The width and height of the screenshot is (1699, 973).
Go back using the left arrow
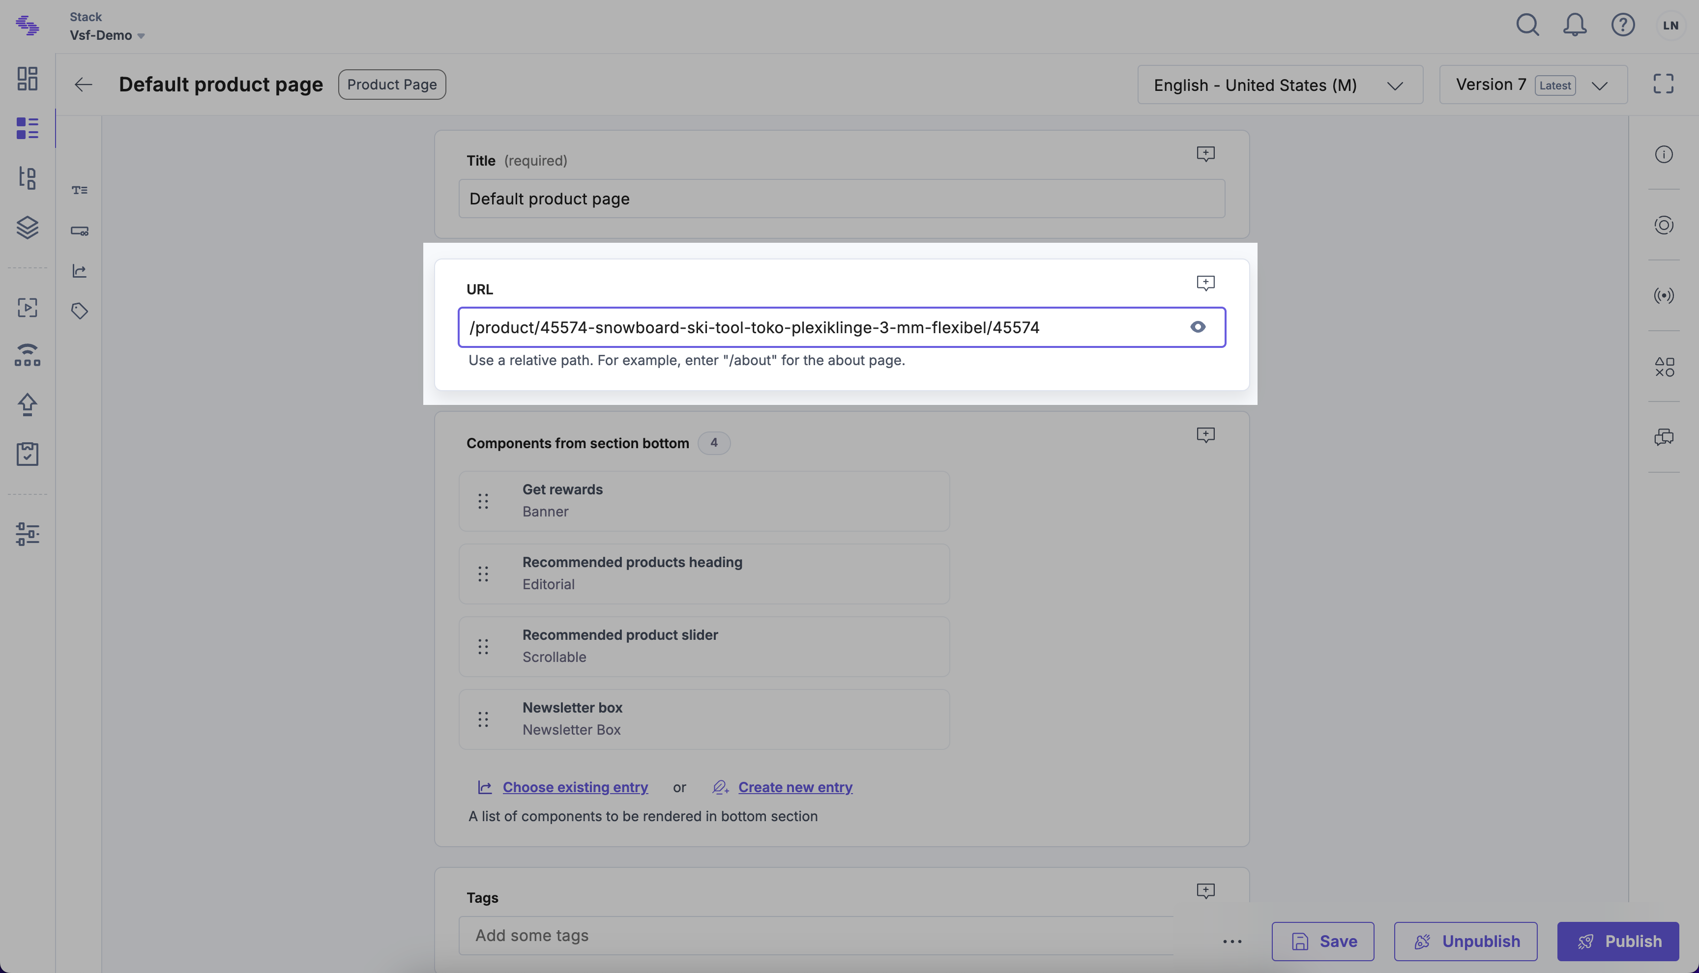pos(84,85)
